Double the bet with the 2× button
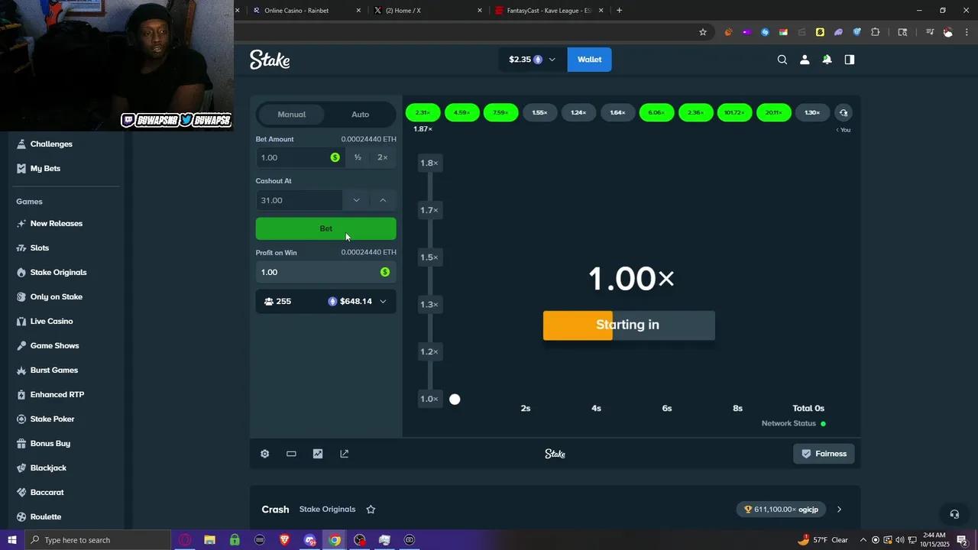This screenshot has width=978, height=550. [383, 157]
